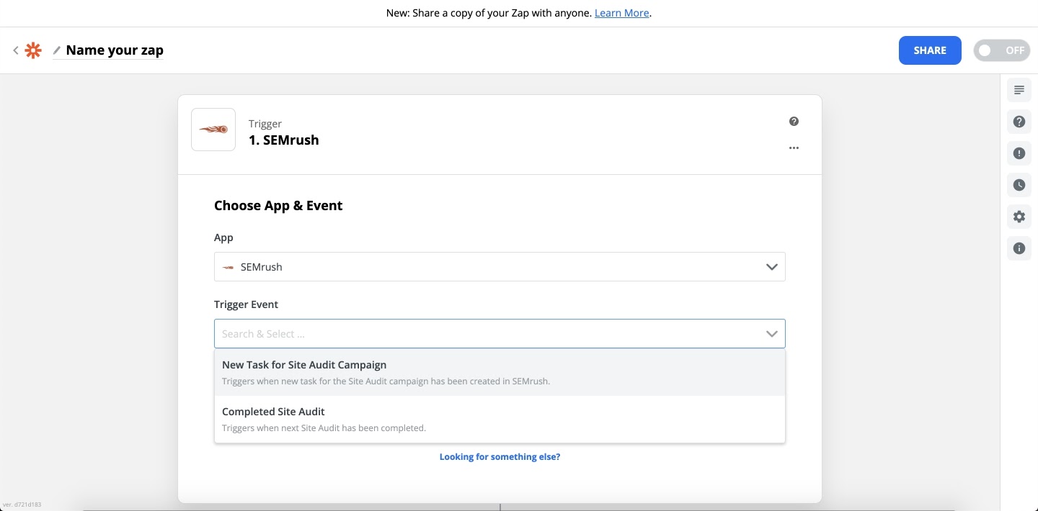This screenshot has height=511, width=1038.
Task: Click the info icon in right sidebar
Action: click(x=1019, y=248)
